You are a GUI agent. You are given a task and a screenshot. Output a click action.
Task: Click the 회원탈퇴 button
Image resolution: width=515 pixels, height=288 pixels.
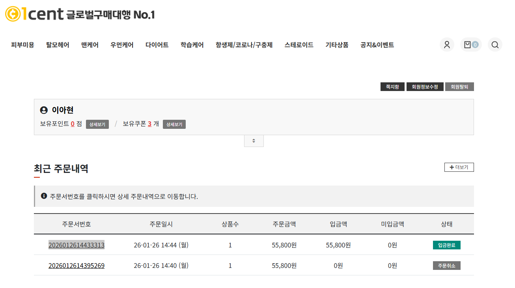459,87
